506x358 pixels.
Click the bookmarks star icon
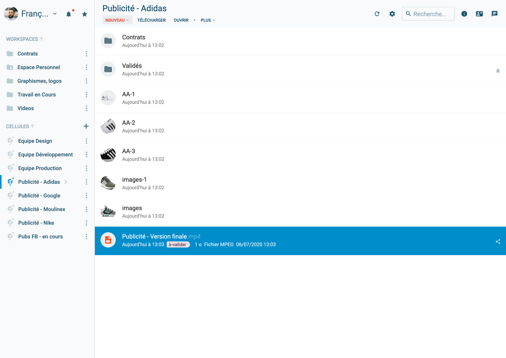coord(85,14)
